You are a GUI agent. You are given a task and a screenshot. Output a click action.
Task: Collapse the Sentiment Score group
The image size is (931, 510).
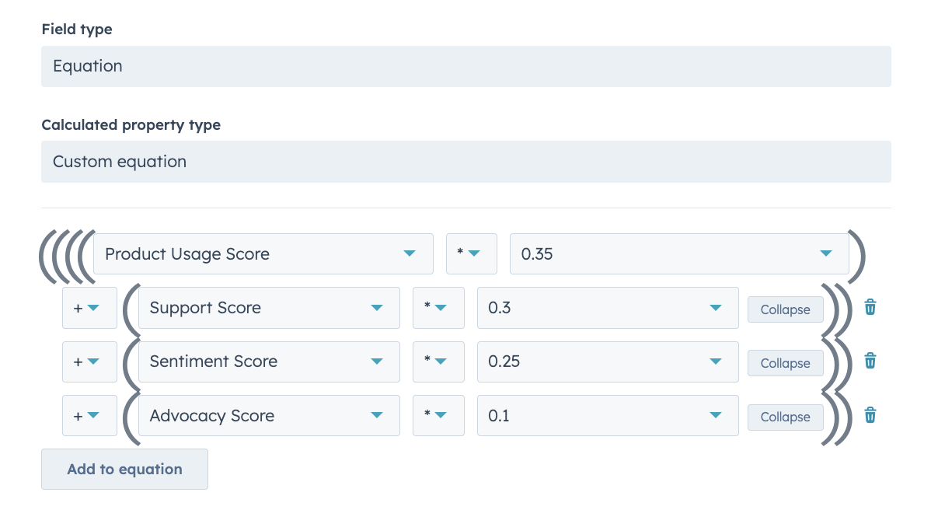click(785, 362)
